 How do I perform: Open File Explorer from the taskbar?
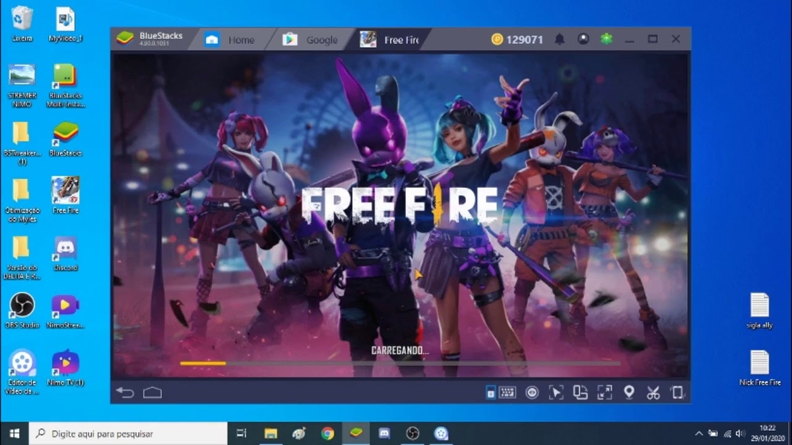(x=270, y=433)
